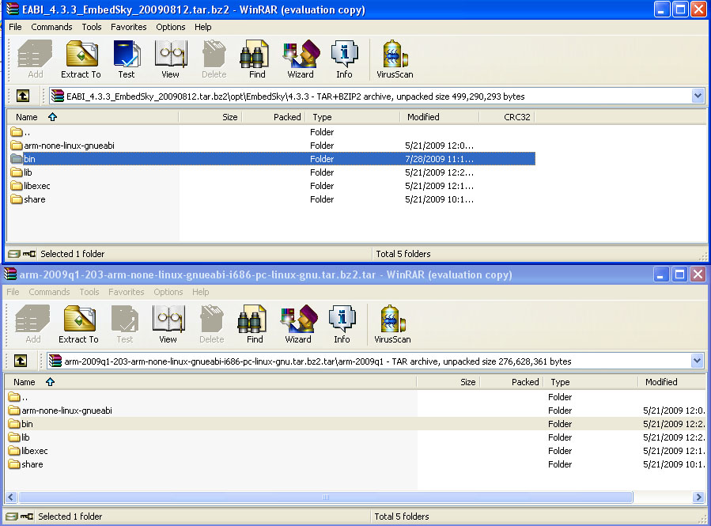The height and width of the screenshot is (526, 711).
Task: Open File menu in top WinRAR window
Action: (15, 27)
